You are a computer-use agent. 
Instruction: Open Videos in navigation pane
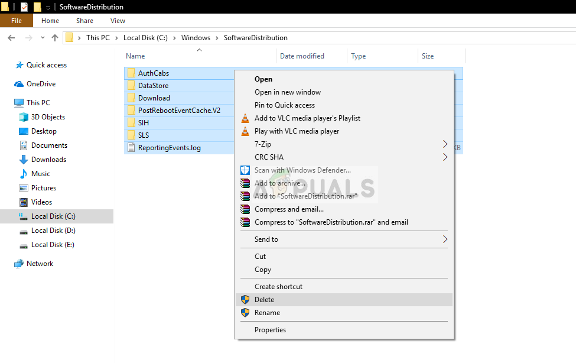point(41,202)
